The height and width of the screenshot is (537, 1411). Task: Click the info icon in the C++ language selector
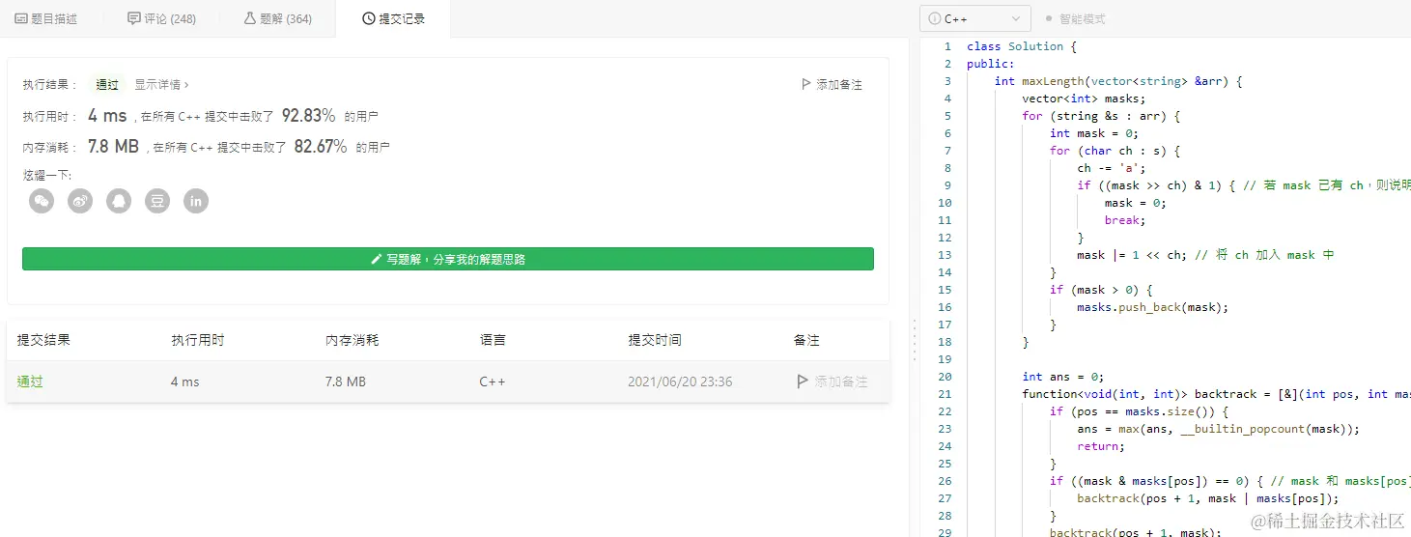coord(934,18)
